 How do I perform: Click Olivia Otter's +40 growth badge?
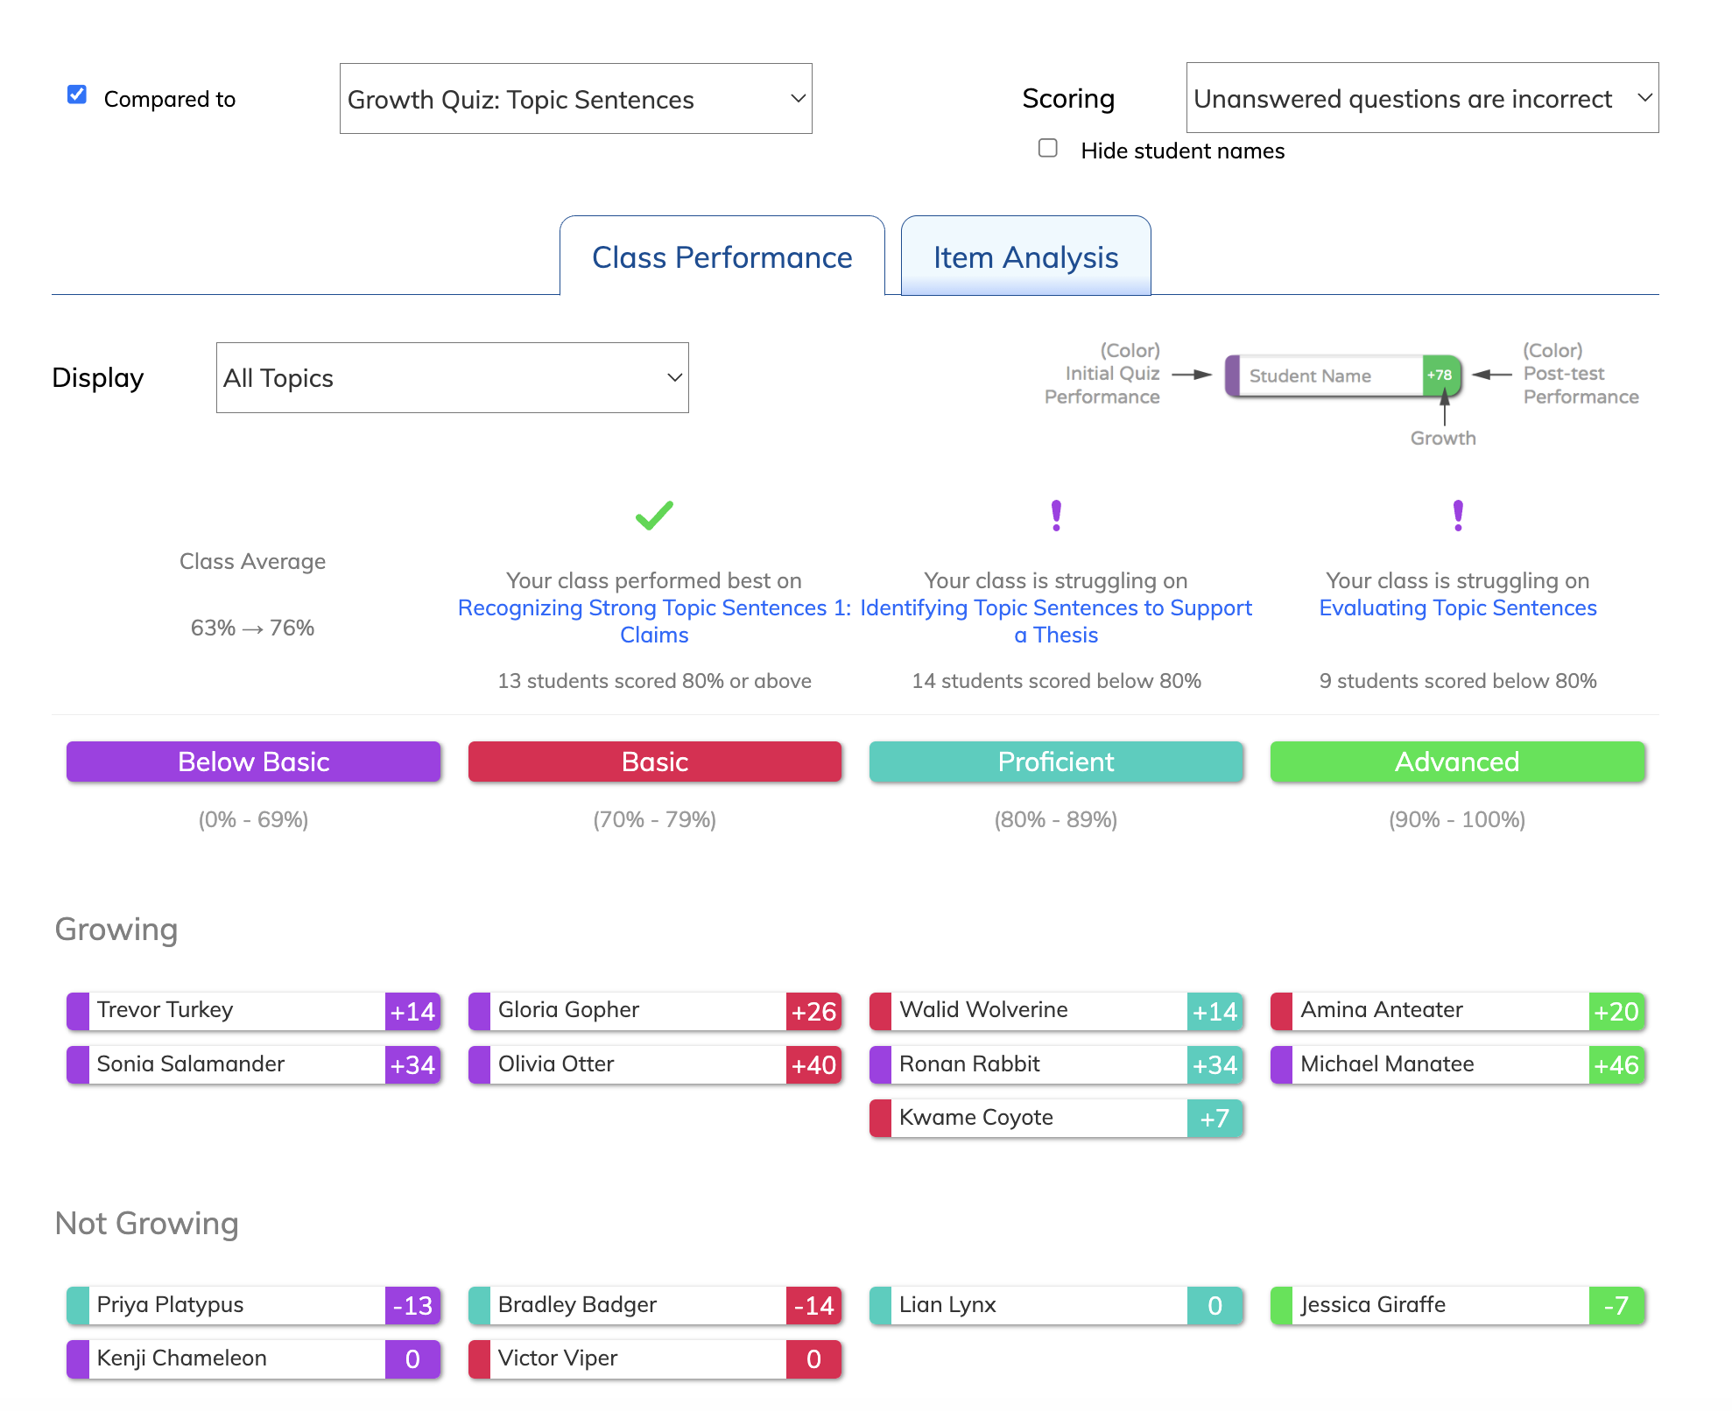click(x=813, y=1065)
